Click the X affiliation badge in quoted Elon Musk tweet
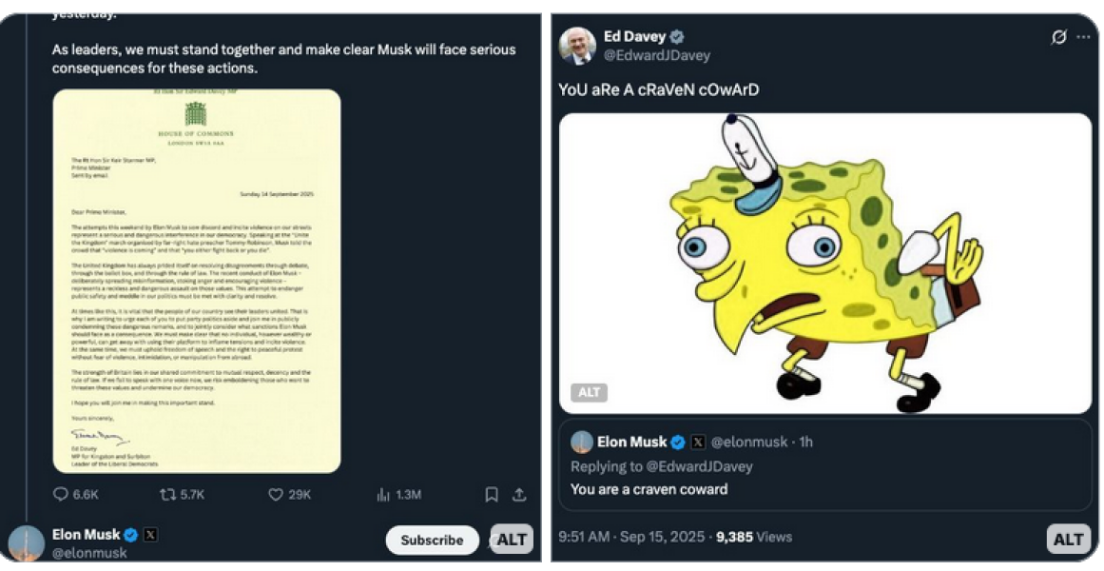This screenshot has width=1104, height=571. (698, 442)
